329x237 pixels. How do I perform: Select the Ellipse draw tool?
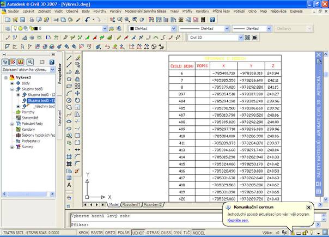point(69,121)
